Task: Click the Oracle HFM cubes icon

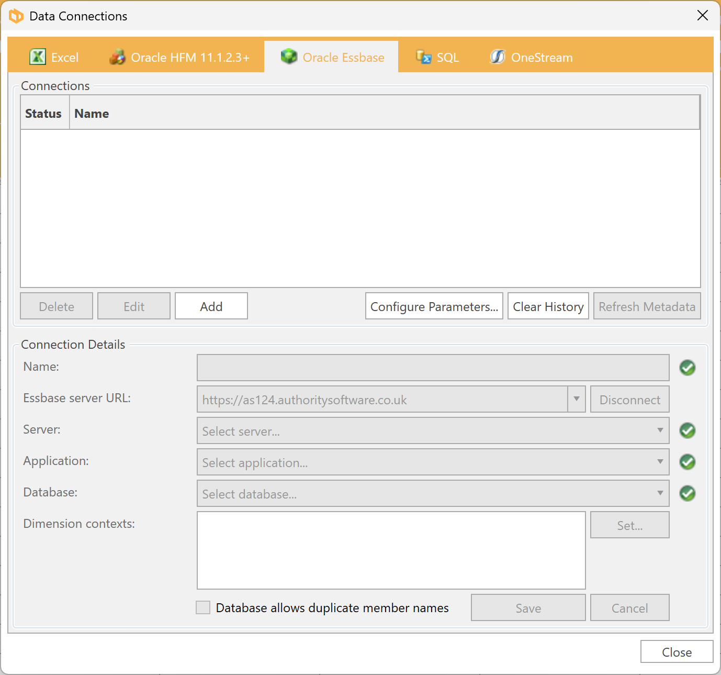Action: (118, 57)
